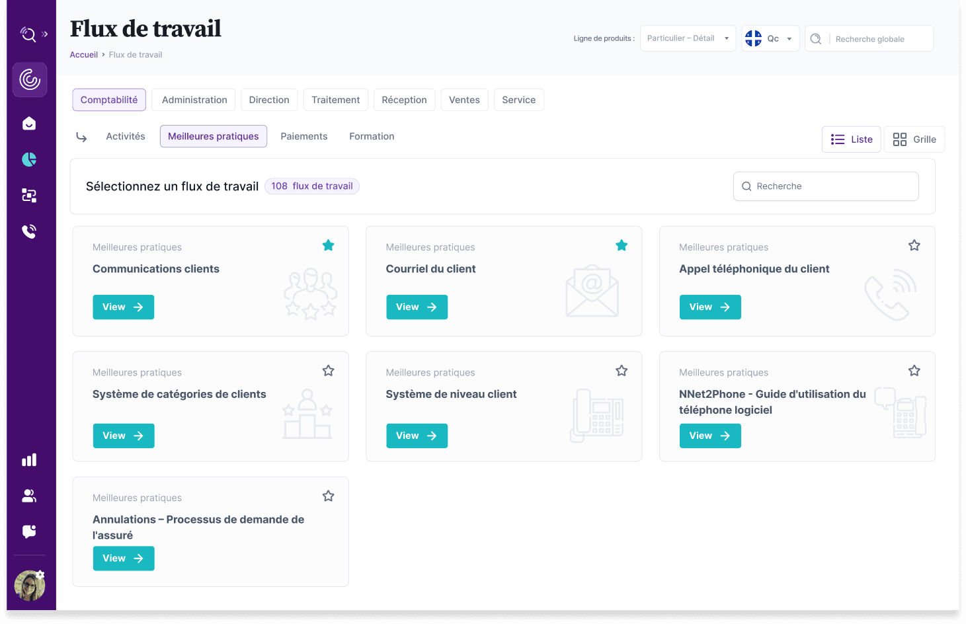This screenshot has height=624, width=966.
Task: Open the users icon in sidebar
Action: pyautogui.click(x=29, y=496)
